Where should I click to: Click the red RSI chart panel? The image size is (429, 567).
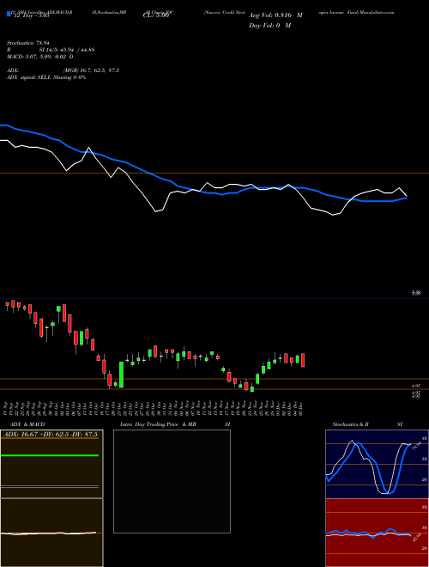click(x=377, y=533)
